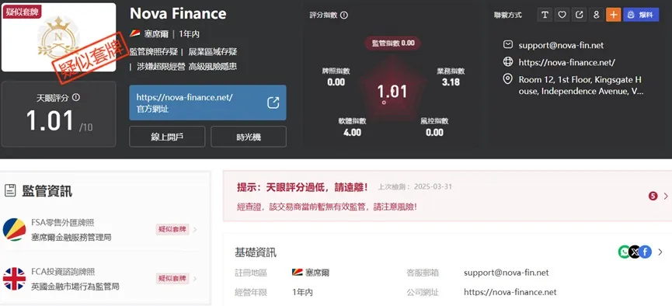
Task: Click the Nova Finance title heading
Action: tap(178, 14)
